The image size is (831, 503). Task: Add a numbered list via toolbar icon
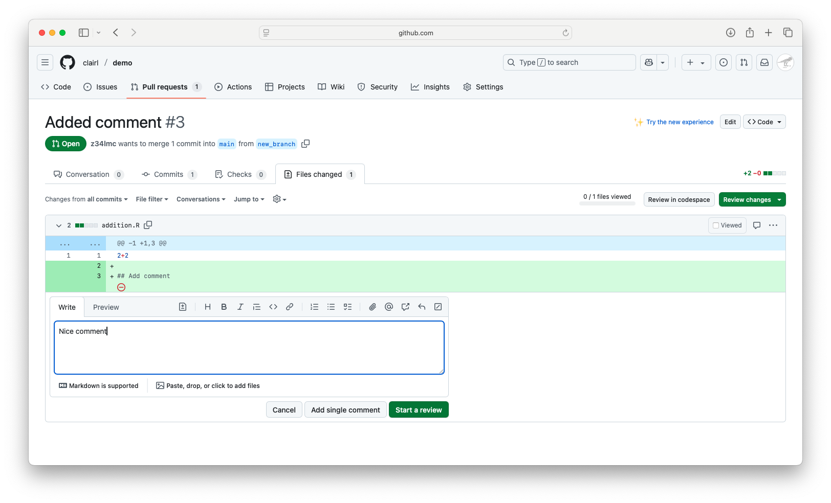314,307
